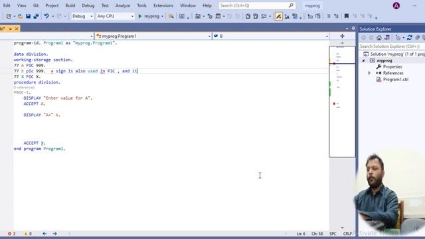Click the Save All icon

tap(36, 16)
